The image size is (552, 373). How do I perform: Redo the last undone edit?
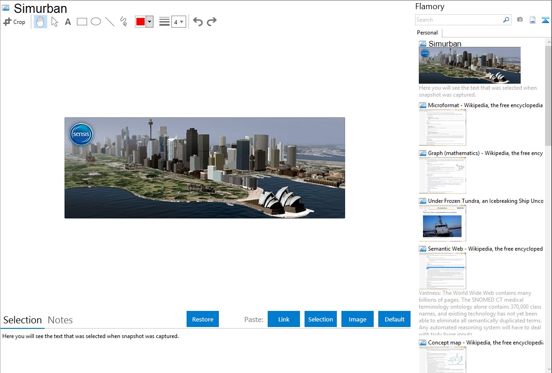pyautogui.click(x=211, y=22)
